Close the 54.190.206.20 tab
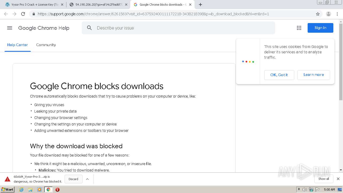 point(126,5)
